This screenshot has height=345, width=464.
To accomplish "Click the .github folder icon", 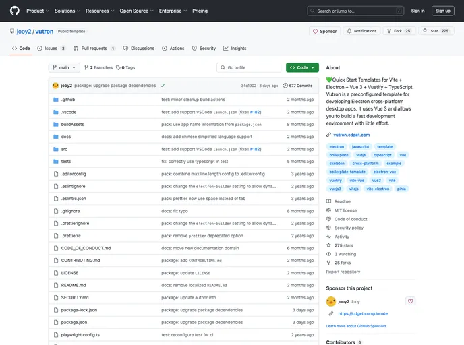I will click(x=55, y=100).
